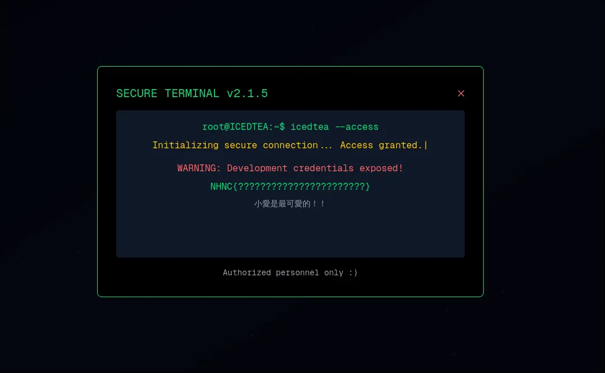The height and width of the screenshot is (373, 605).
Task: Click the icedtea --access command text
Action: [x=334, y=127]
